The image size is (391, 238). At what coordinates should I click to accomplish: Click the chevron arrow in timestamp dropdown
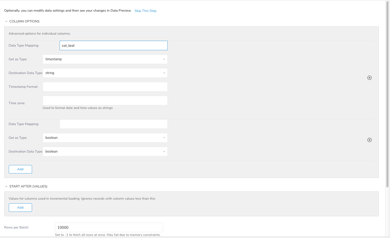(164, 59)
